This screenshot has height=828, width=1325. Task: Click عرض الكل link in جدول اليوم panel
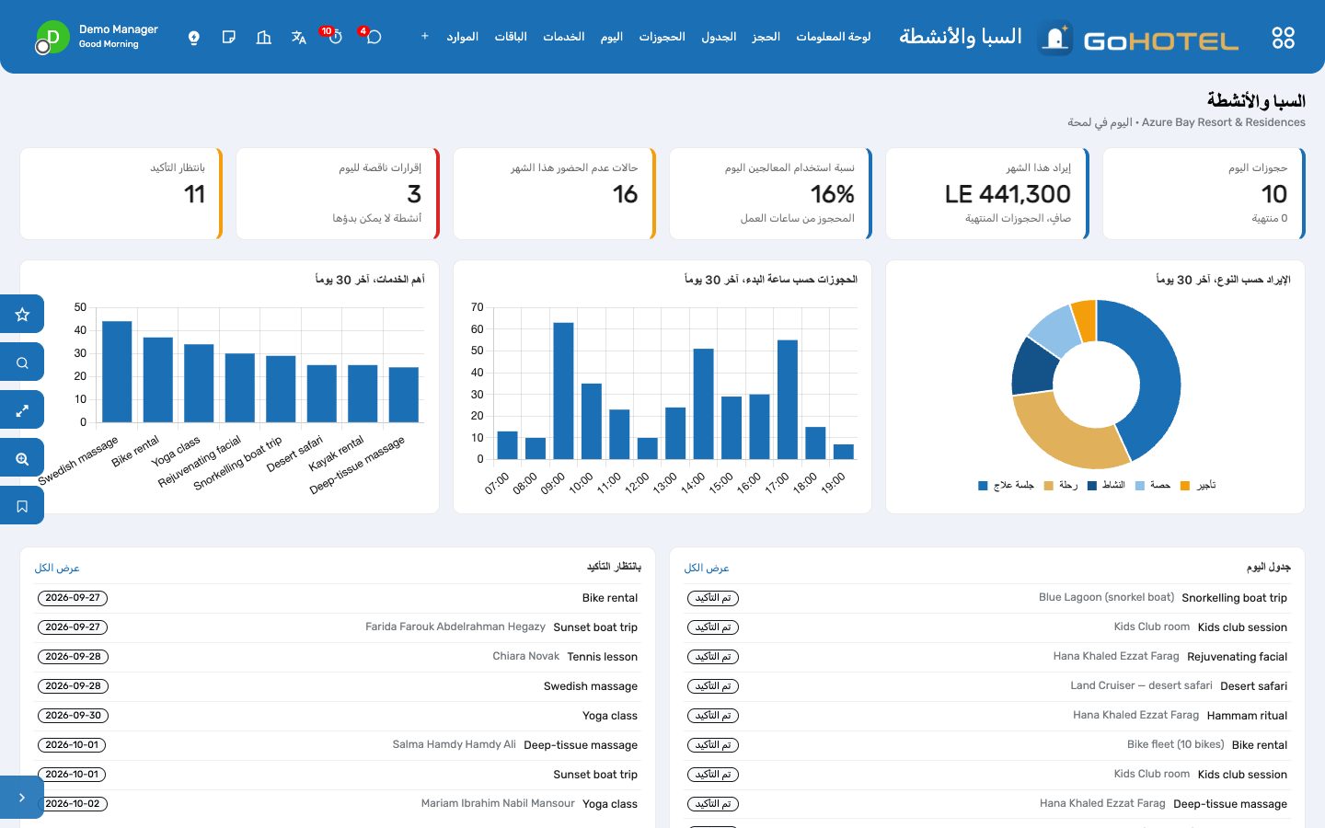(x=707, y=569)
